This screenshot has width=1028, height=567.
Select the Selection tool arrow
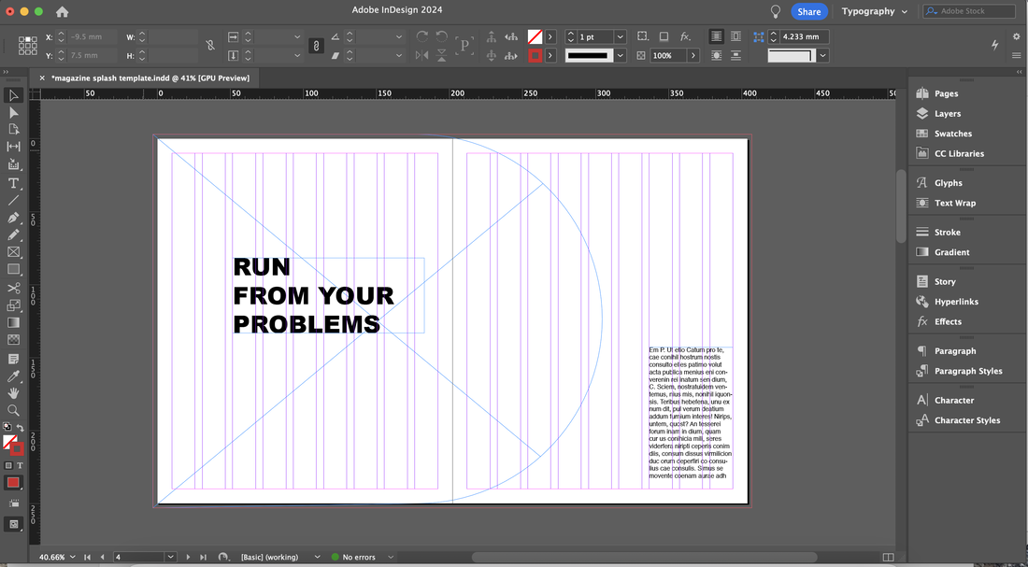click(13, 95)
